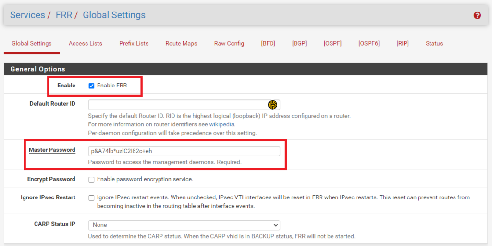
Task: Open the CARP Status IP dropdown
Action: tap(184, 225)
